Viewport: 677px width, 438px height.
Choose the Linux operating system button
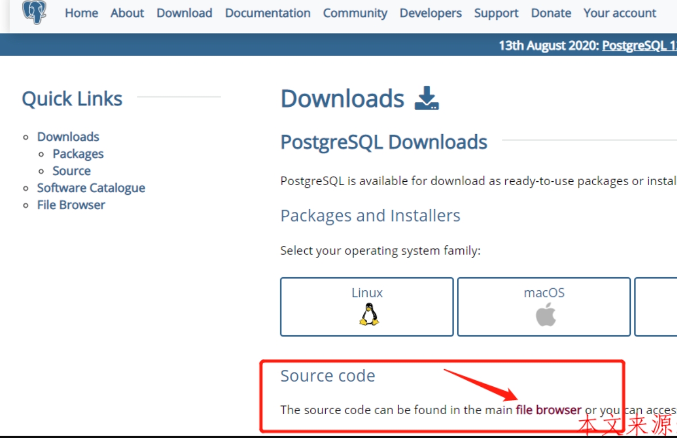click(367, 307)
